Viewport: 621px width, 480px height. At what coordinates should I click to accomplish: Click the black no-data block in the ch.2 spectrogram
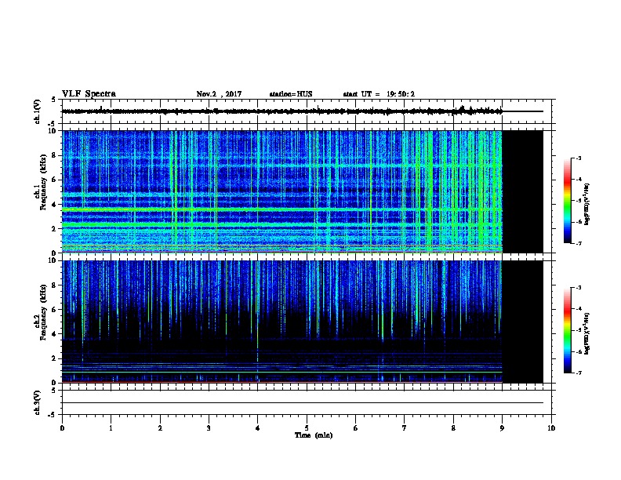pyautogui.click(x=522, y=322)
